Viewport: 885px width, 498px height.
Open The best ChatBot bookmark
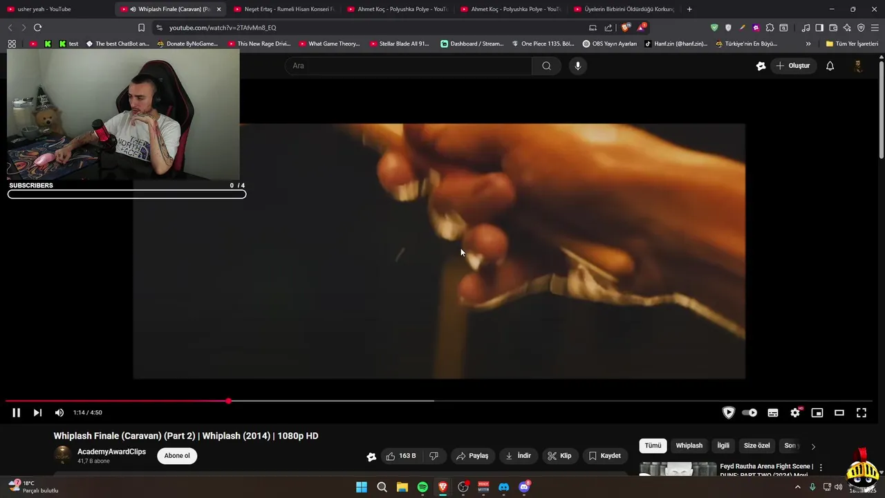tap(118, 44)
